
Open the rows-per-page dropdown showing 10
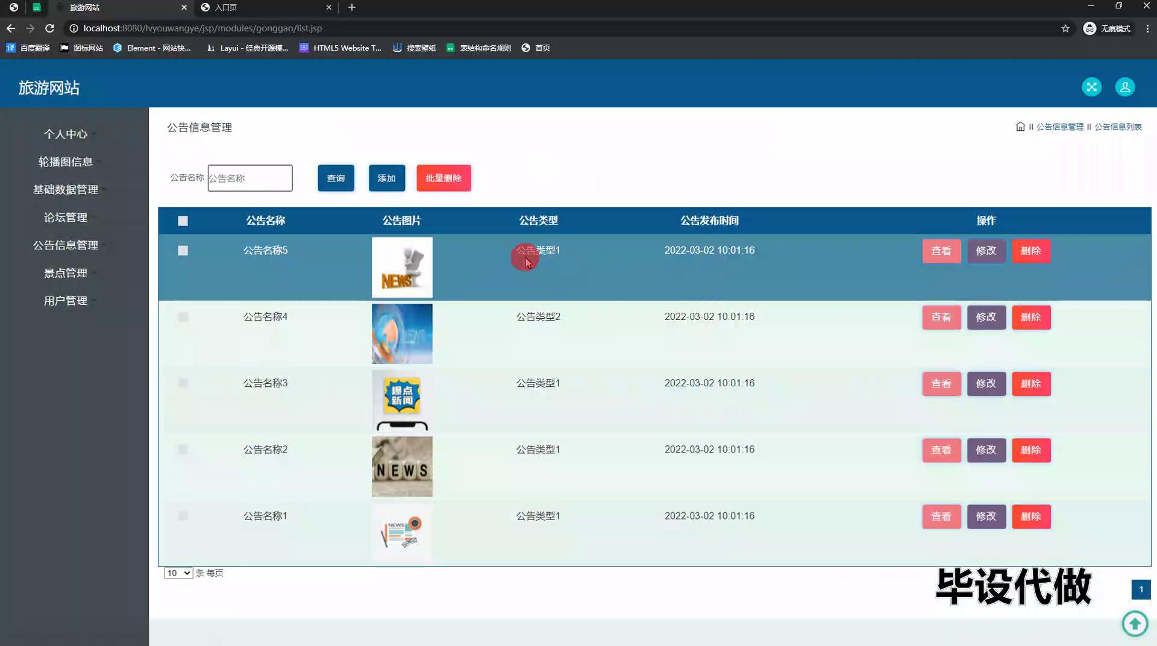coord(178,572)
